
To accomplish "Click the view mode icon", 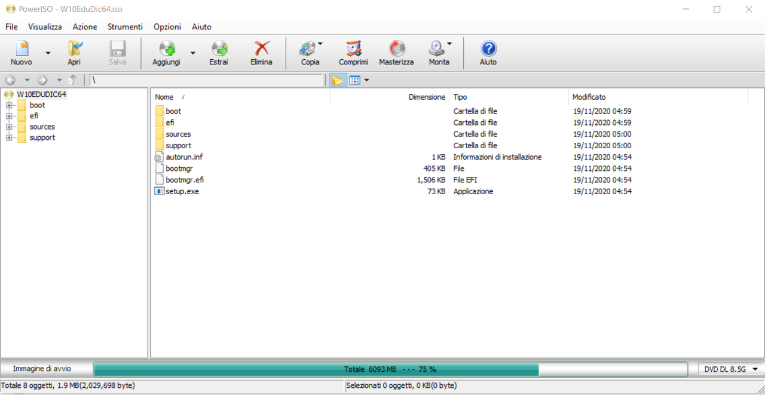I will [x=354, y=80].
